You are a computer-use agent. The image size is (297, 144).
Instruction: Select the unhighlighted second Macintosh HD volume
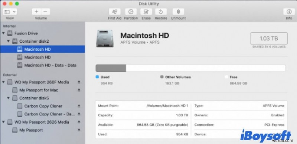[37, 57]
